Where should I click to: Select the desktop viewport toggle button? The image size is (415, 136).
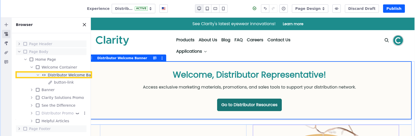click(x=199, y=9)
